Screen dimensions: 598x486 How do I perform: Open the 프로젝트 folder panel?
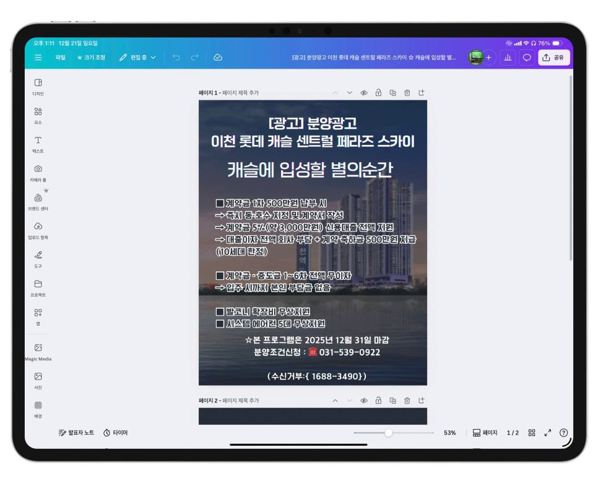pos(38,289)
